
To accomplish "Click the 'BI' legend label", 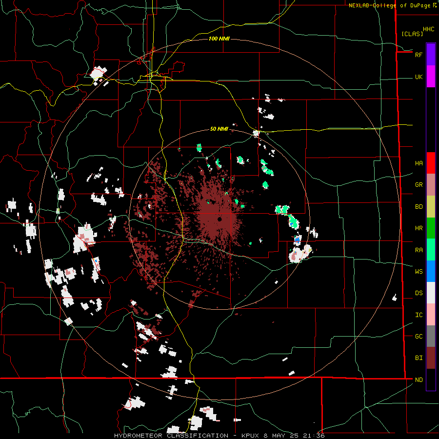I will [419, 358].
